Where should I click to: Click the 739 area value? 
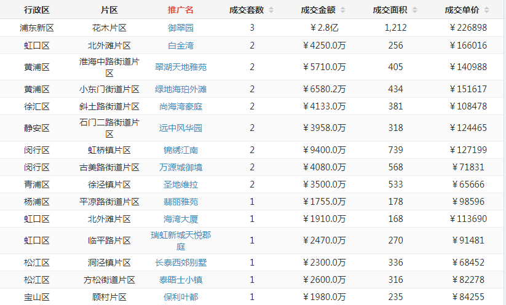coord(395,150)
